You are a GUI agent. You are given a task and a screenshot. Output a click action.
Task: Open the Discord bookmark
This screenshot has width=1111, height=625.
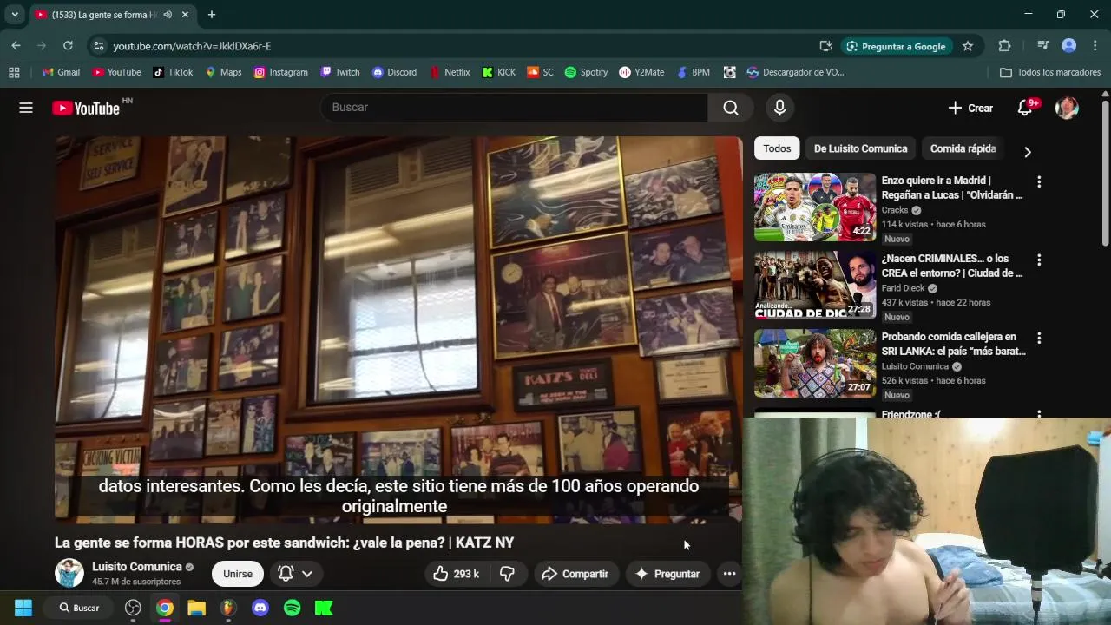point(394,72)
